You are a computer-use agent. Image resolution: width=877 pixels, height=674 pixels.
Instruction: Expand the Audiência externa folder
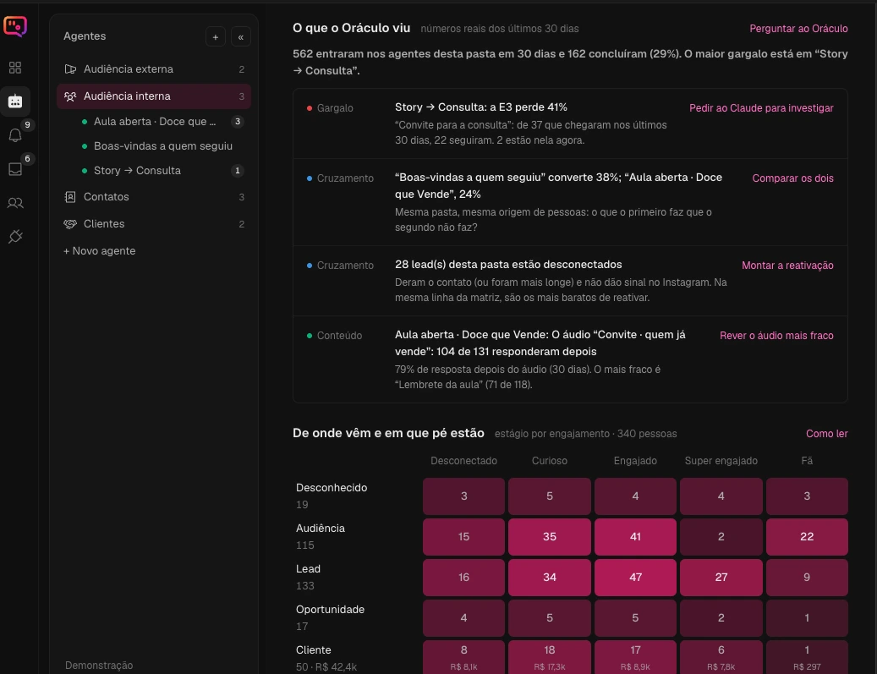click(x=154, y=69)
